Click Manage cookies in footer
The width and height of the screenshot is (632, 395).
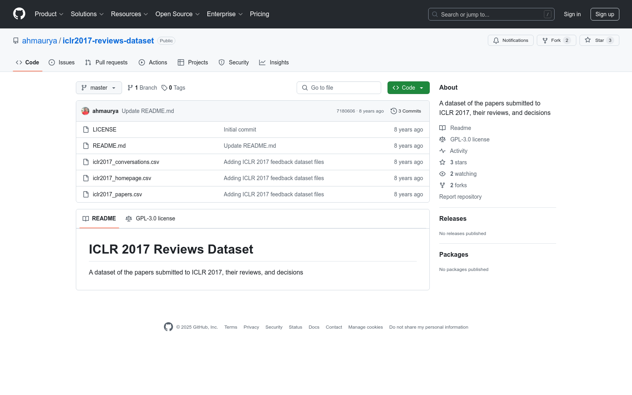click(365, 327)
